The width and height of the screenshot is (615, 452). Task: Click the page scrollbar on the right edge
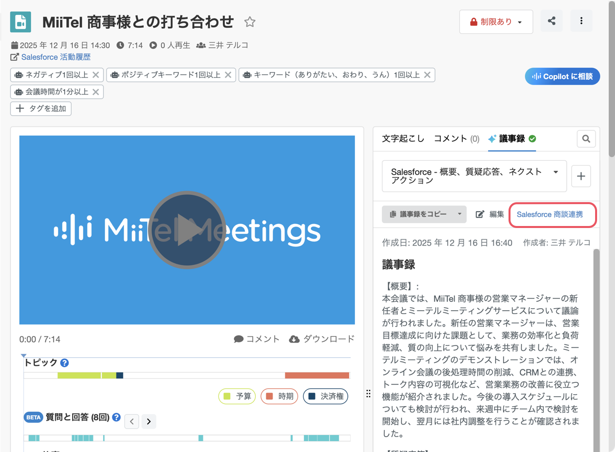[612, 80]
